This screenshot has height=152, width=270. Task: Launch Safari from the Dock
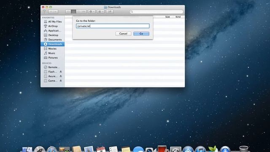coord(52,149)
